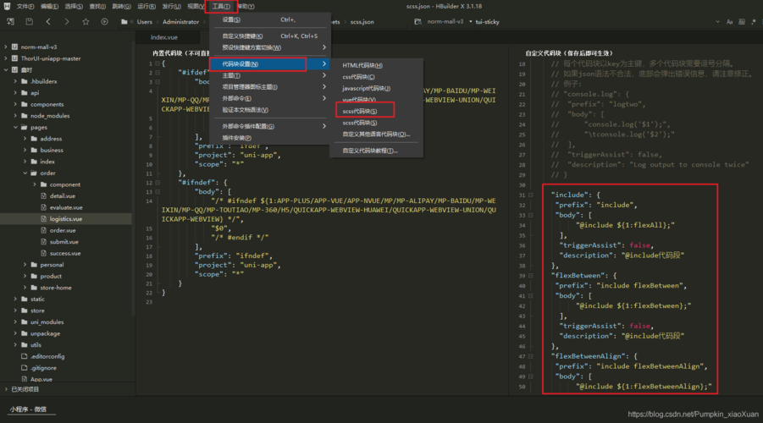Expand the uni_modules folder
This screenshot has height=423, width=763.
pyautogui.click(x=15, y=321)
